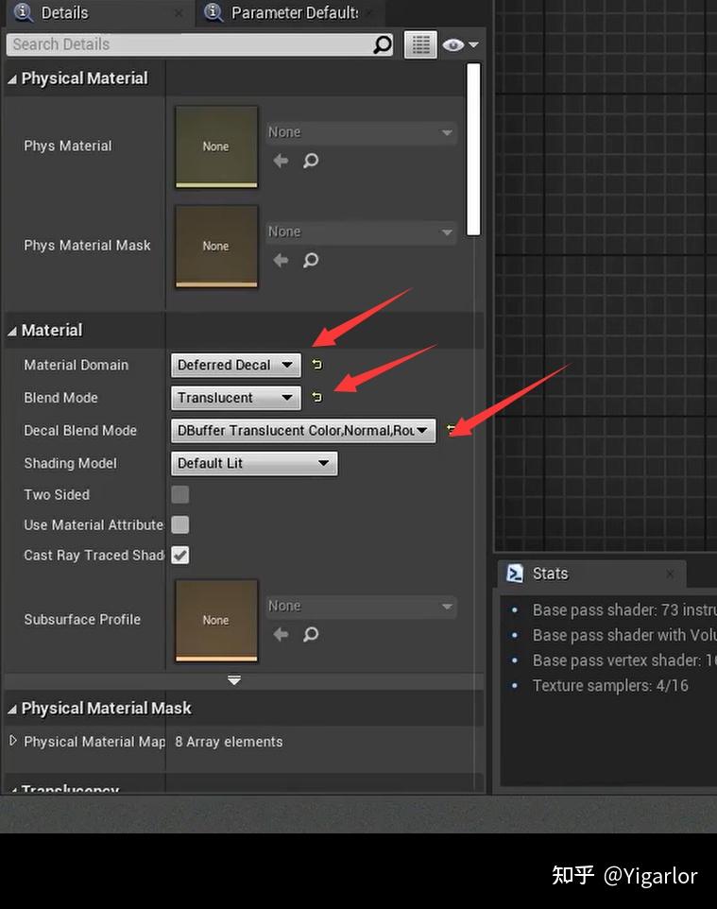Image resolution: width=717 pixels, height=909 pixels.
Task: Open the Decal Blend Mode dropdown
Action: pos(303,430)
